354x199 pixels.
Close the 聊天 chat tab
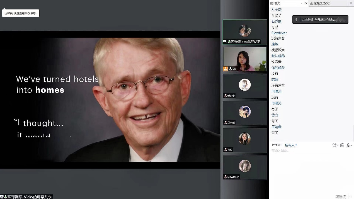[307, 3]
